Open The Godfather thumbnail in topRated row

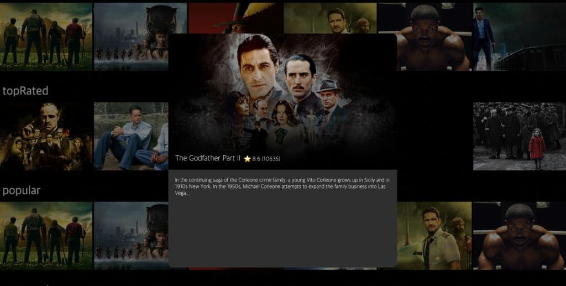[46, 136]
